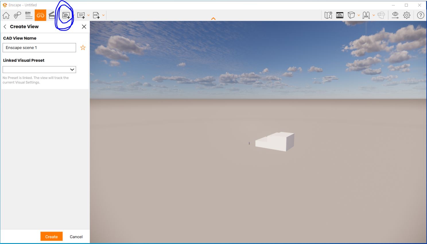
Task: Open General Settings gear icon
Action: click(407, 15)
